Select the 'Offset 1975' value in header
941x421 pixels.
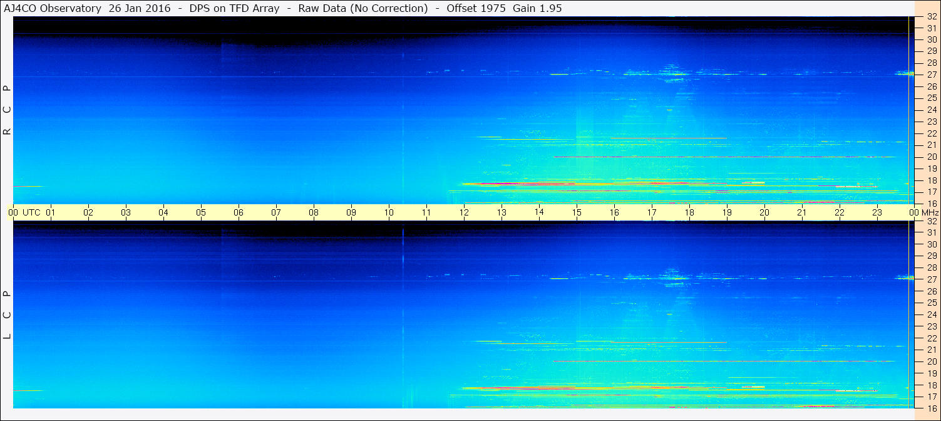coord(476,8)
